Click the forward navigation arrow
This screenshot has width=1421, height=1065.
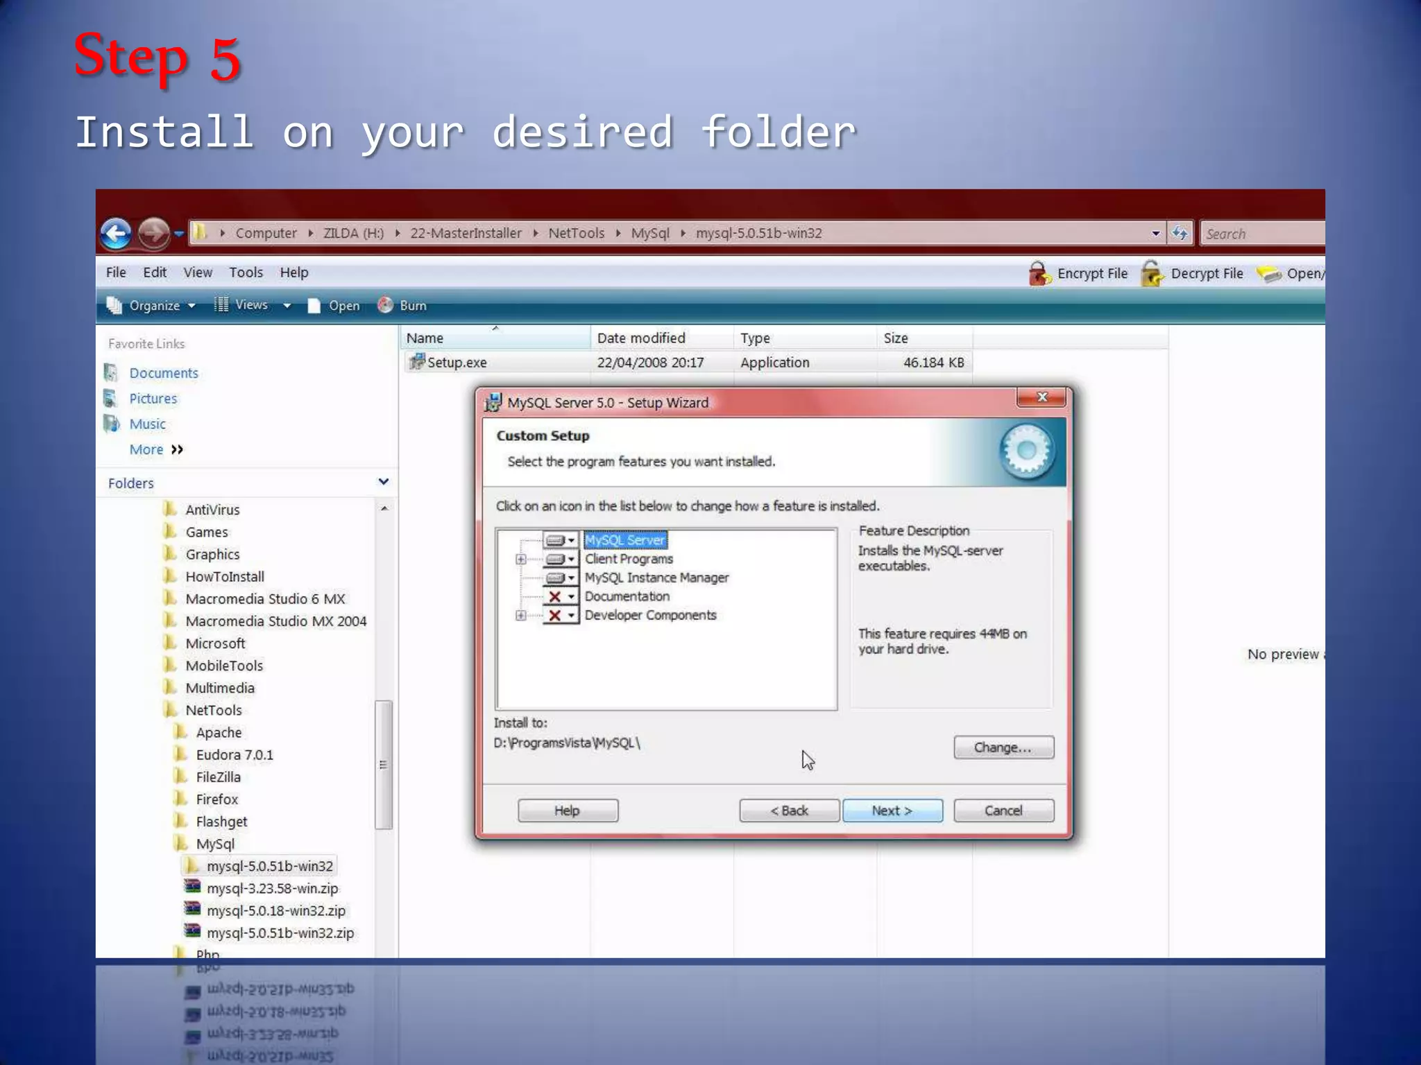(153, 234)
